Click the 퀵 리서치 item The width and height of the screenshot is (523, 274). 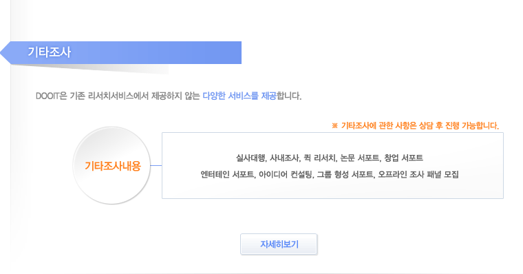pos(320,158)
